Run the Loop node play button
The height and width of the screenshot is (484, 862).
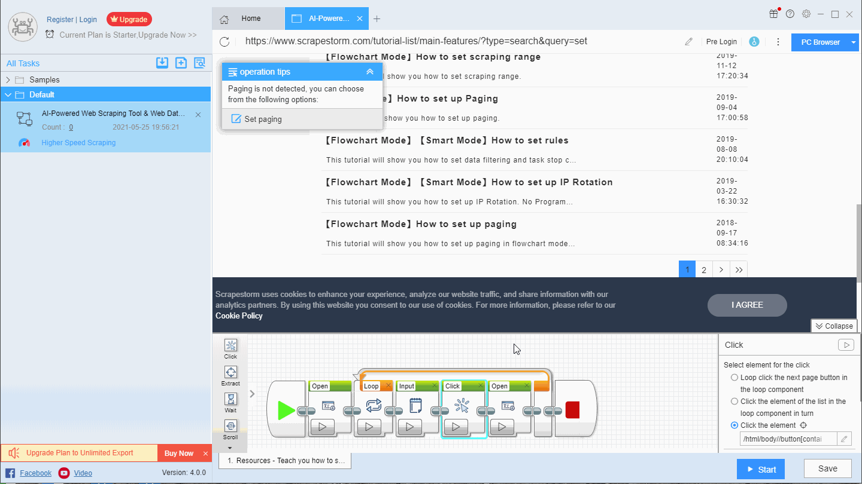coord(369,427)
